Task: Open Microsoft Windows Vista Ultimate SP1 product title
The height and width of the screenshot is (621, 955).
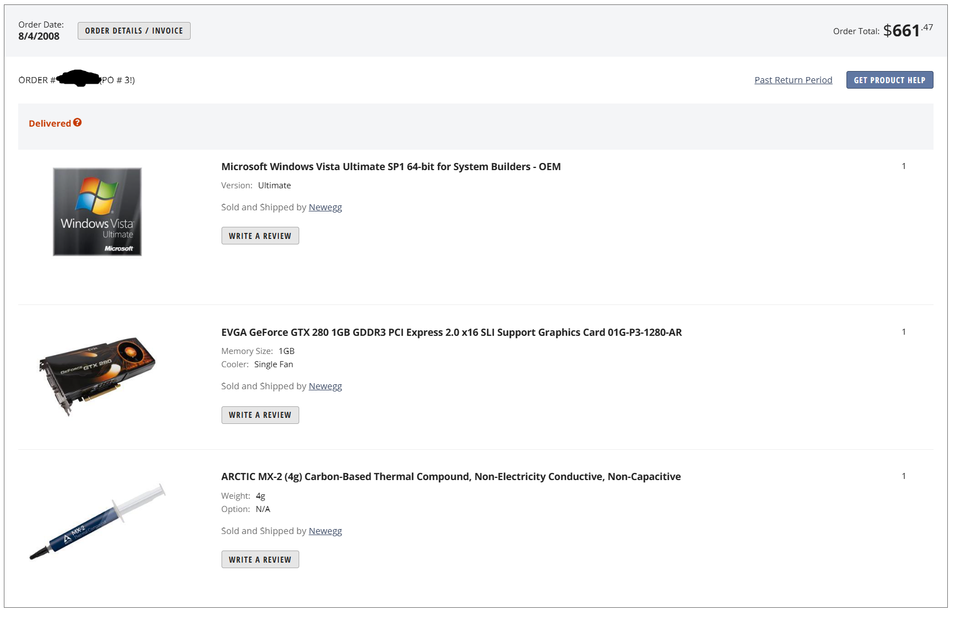Action: (x=391, y=167)
